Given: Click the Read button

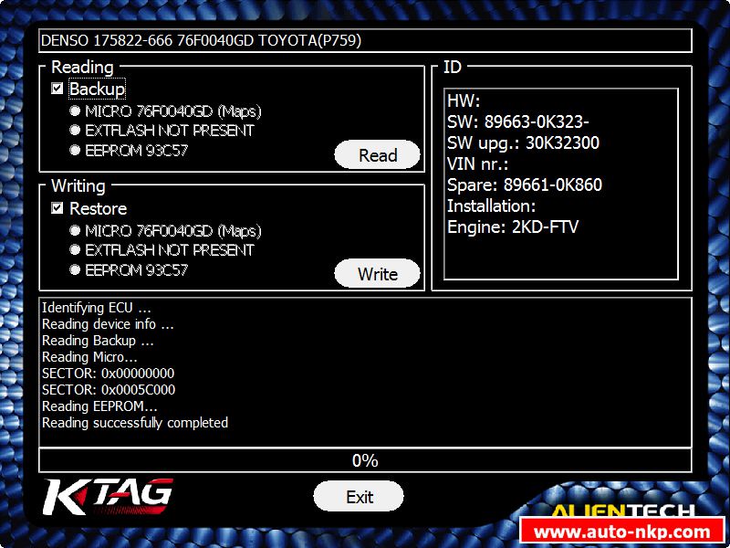Looking at the screenshot, I should click(x=377, y=154).
